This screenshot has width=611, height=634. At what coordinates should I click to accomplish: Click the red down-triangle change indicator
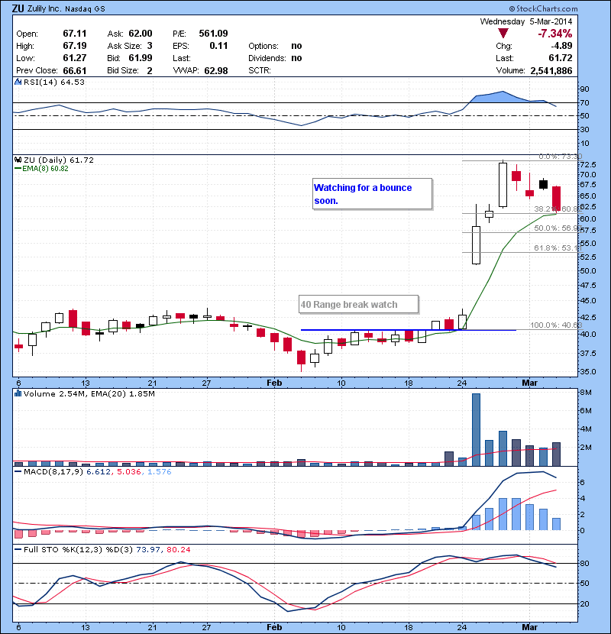pos(503,33)
